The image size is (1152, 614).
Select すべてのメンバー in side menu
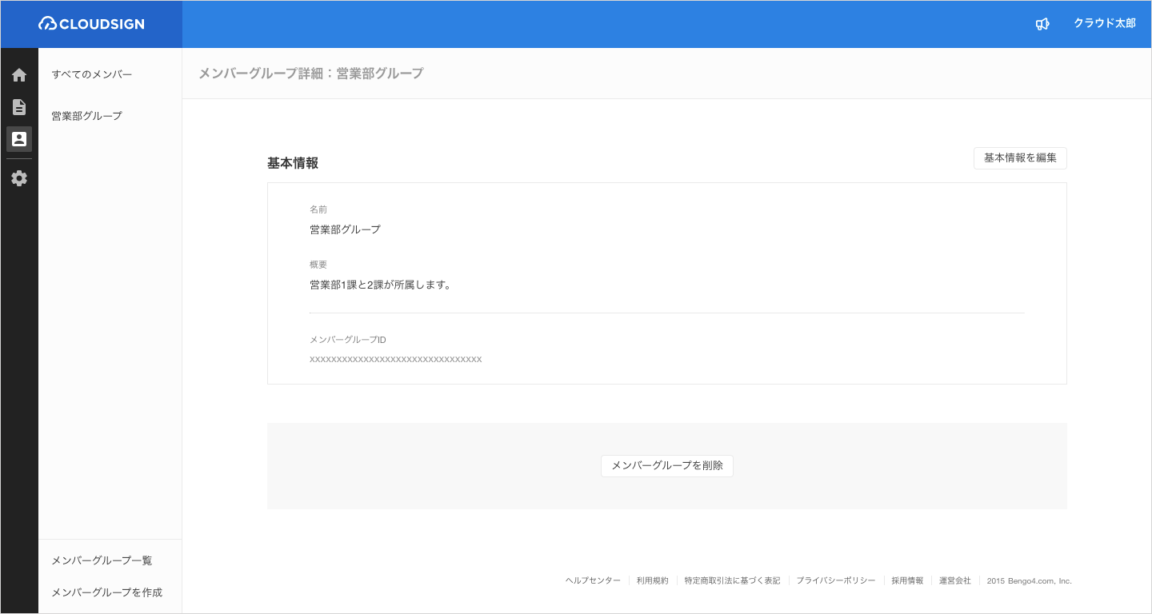click(92, 74)
